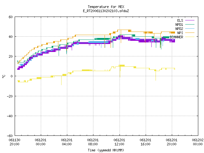Click the 061202 00:00 time axis label
The height and width of the screenshot is (153, 204).
(198, 142)
